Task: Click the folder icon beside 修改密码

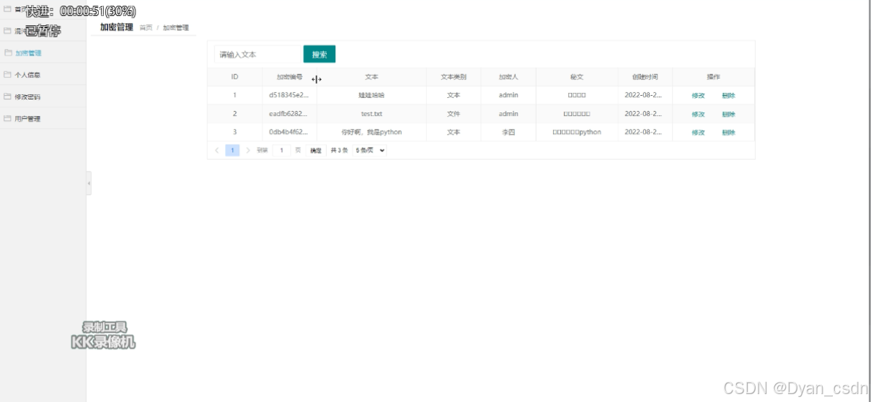Action: pos(8,97)
